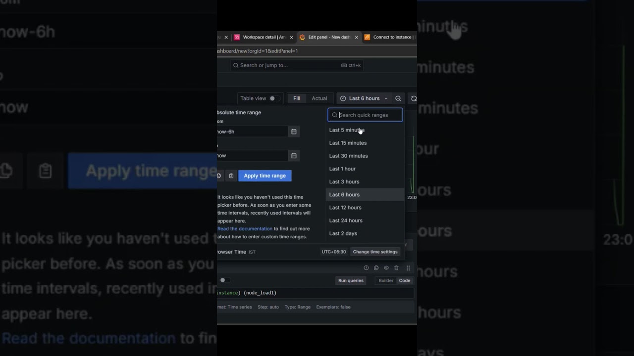Viewport: 634px width, 356px height.
Task: Click the browser address bar URL
Action: click(258, 51)
